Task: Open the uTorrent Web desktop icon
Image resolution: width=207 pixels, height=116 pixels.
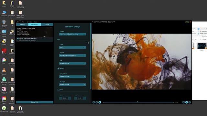Action: (4, 109)
